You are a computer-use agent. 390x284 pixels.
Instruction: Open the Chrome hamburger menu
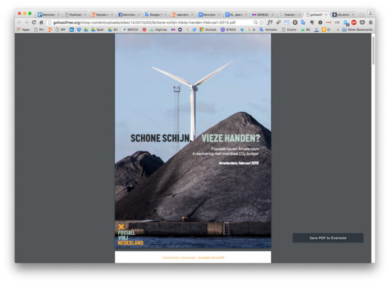click(370, 22)
